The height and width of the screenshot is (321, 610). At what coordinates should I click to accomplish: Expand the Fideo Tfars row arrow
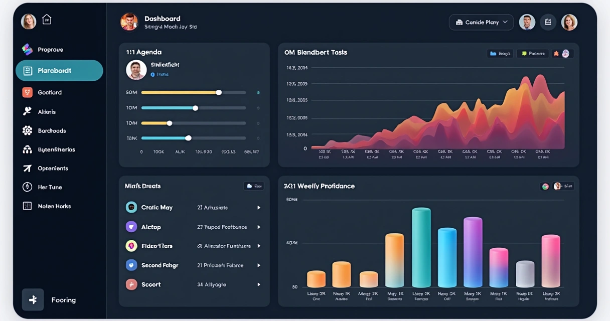coord(259,246)
